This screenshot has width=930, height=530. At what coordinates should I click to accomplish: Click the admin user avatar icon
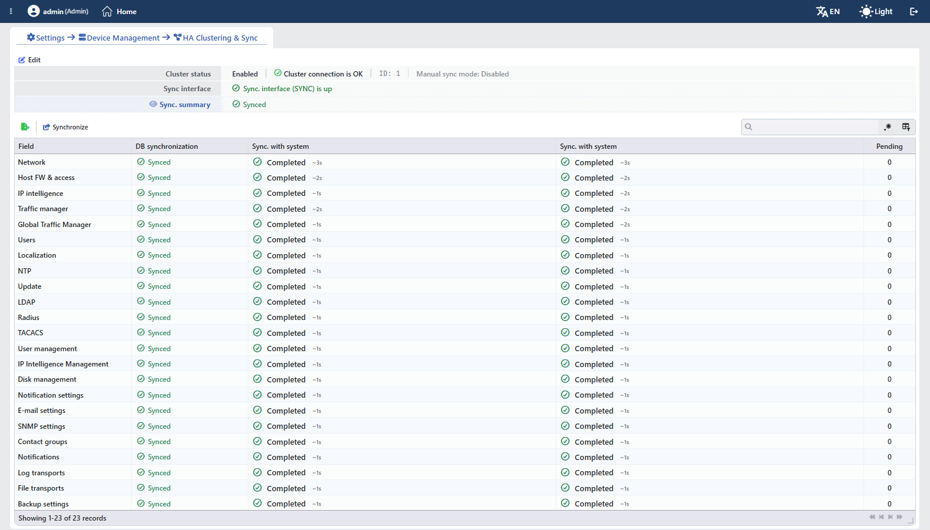point(34,11)
